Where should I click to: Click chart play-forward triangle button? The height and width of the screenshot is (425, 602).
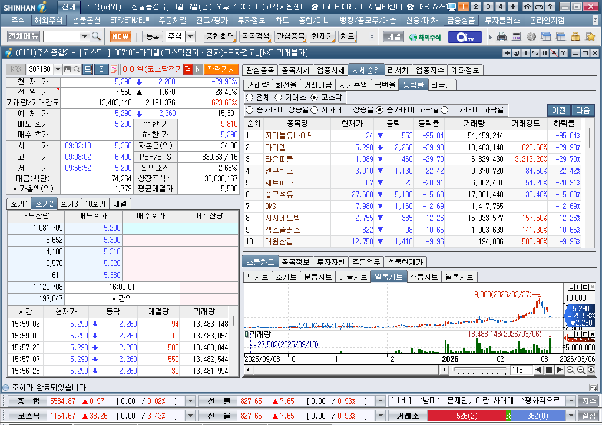(560, 370)
